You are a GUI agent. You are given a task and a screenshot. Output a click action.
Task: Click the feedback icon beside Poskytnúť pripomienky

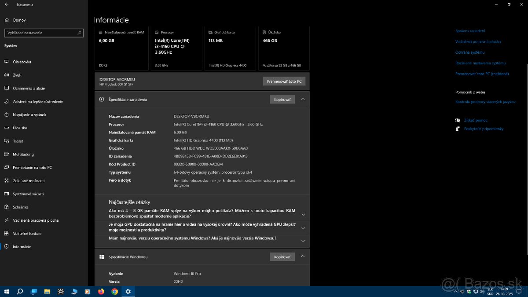coord(458,128)
